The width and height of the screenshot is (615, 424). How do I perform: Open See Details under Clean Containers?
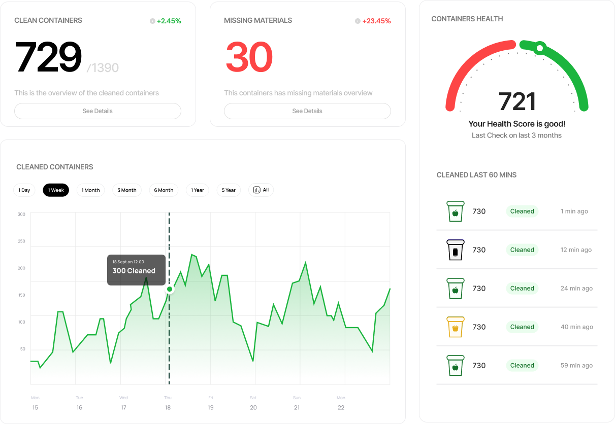pos(98,111)
